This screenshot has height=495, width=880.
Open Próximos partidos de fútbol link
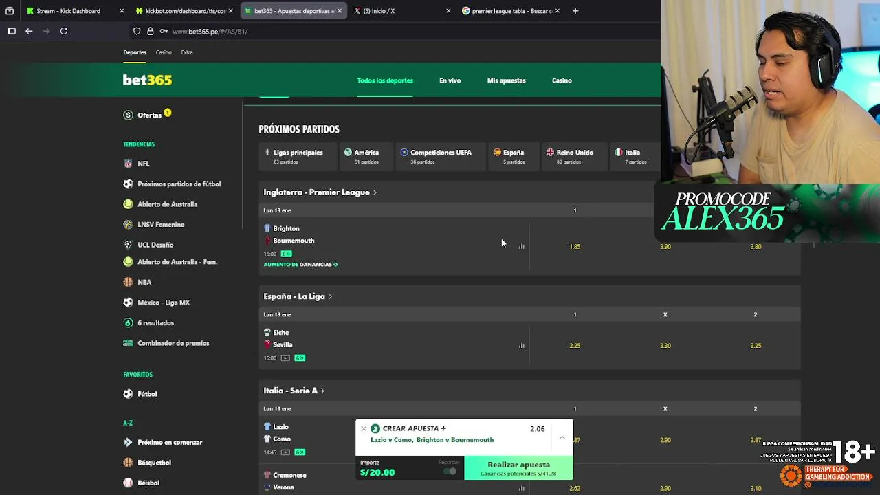coord(179,184)
